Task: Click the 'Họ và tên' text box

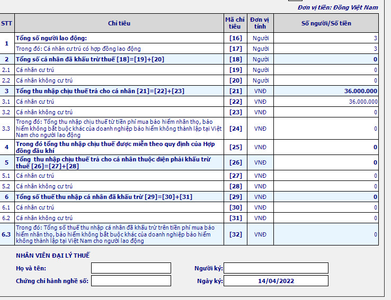Action: 131,268
